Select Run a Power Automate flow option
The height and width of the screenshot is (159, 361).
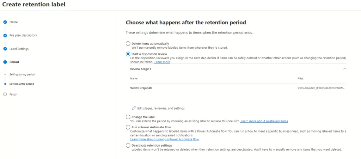click(128, 127)
